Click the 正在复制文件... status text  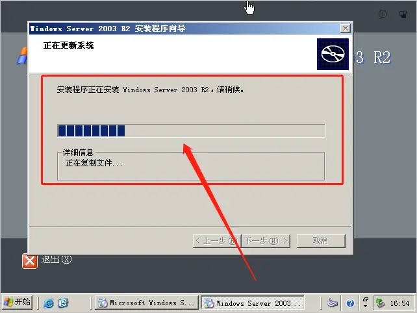click(94, 163)
